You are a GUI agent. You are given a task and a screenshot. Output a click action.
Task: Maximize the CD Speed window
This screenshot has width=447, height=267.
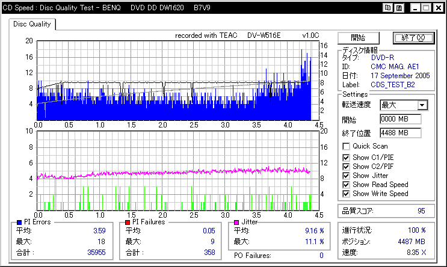[426, 8]
